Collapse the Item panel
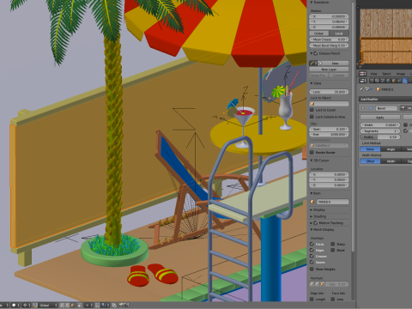Screen dimensions: 412x309 click(312, 193)
